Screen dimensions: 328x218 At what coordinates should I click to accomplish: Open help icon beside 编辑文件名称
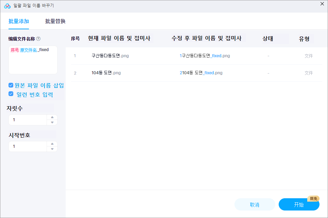[38, 39]
